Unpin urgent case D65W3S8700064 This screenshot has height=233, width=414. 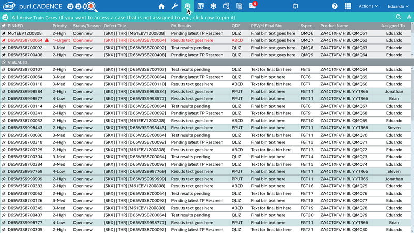tap(4, 40)
